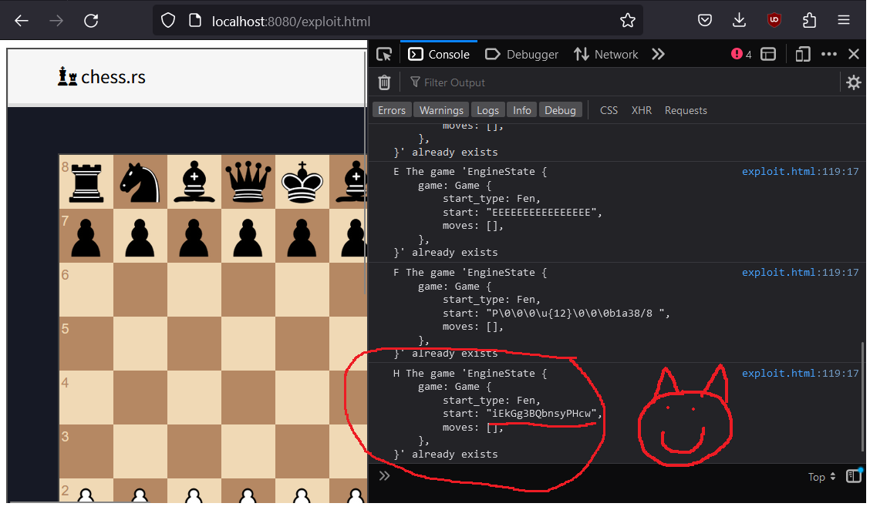This screenshot has height=510, width=870.
Task: Open source link for the E game message
Action: [x=800, y=171]
